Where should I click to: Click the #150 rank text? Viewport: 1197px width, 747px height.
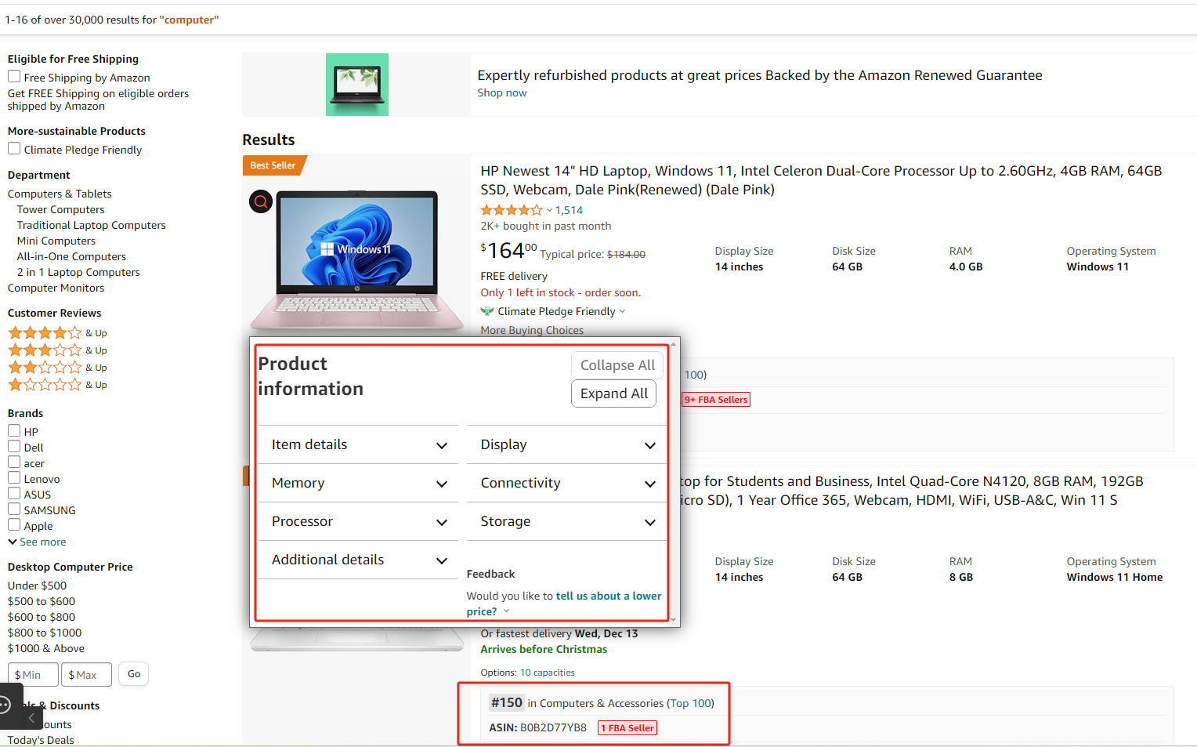pos(507,703)
